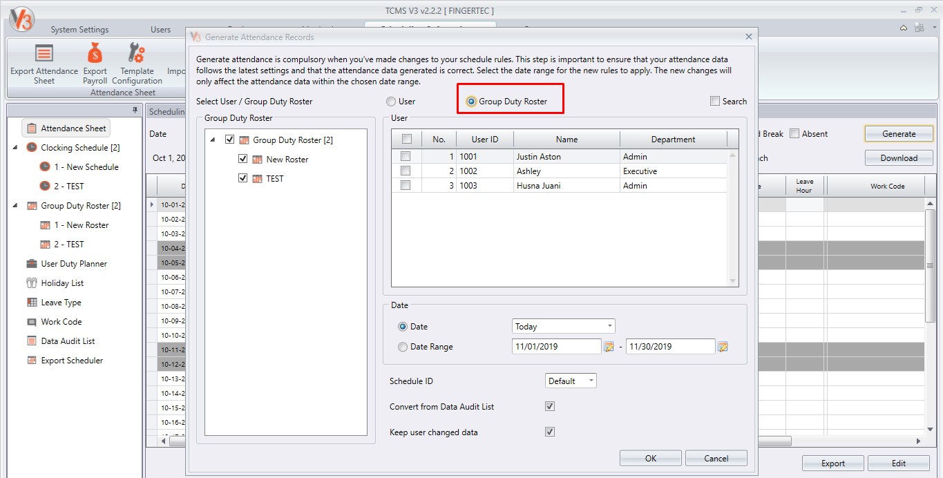This screenshot has width=943, height=478.
Task: Sort by Department column header
Action: (x=674, y=139)
